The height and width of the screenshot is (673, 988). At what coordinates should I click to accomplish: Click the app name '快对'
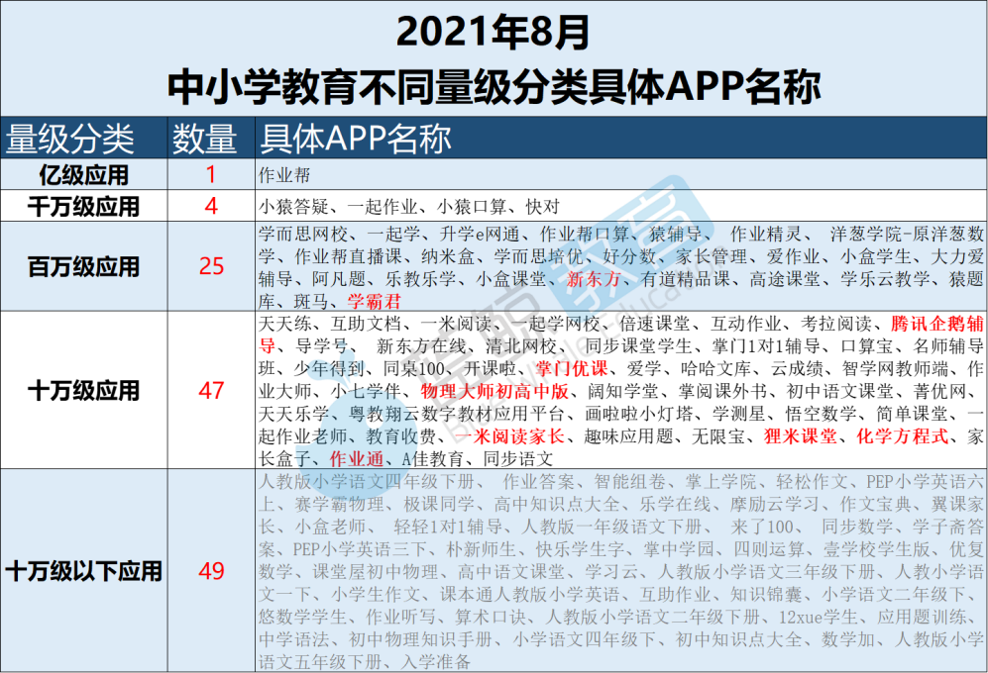pos(542,207)
